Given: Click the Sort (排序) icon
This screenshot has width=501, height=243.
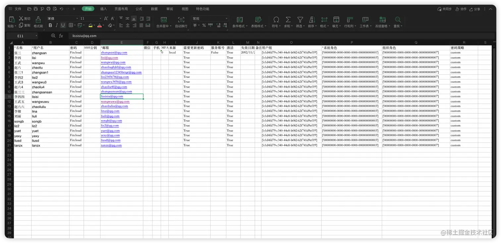Looking at the screenshot, I should point(312,20).
